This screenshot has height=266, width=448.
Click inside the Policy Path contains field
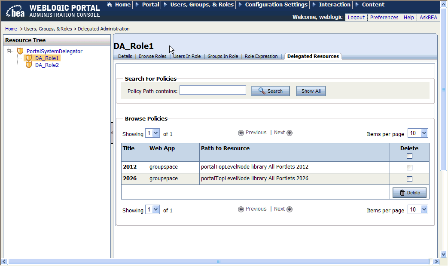212,90
